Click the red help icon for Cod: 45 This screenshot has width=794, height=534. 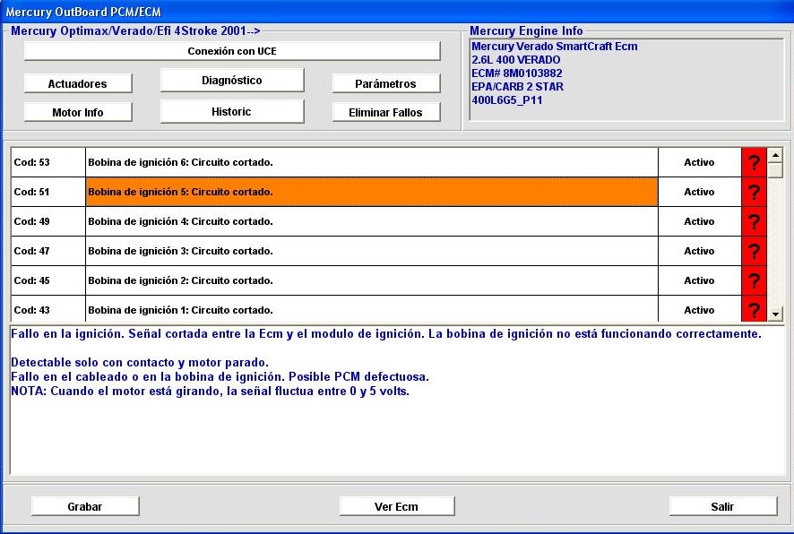pyautogui.click(x=754, y=280)
